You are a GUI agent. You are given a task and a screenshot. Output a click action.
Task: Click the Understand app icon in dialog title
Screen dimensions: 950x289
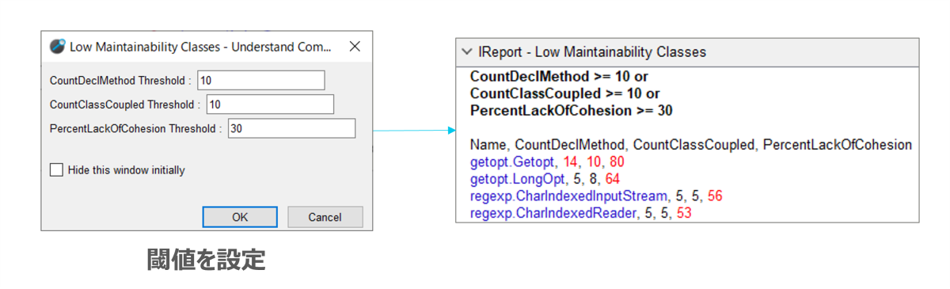pyautogui.click(x=57, y=46)
